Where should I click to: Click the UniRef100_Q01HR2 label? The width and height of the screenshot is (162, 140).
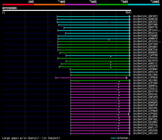pos(145,122)
